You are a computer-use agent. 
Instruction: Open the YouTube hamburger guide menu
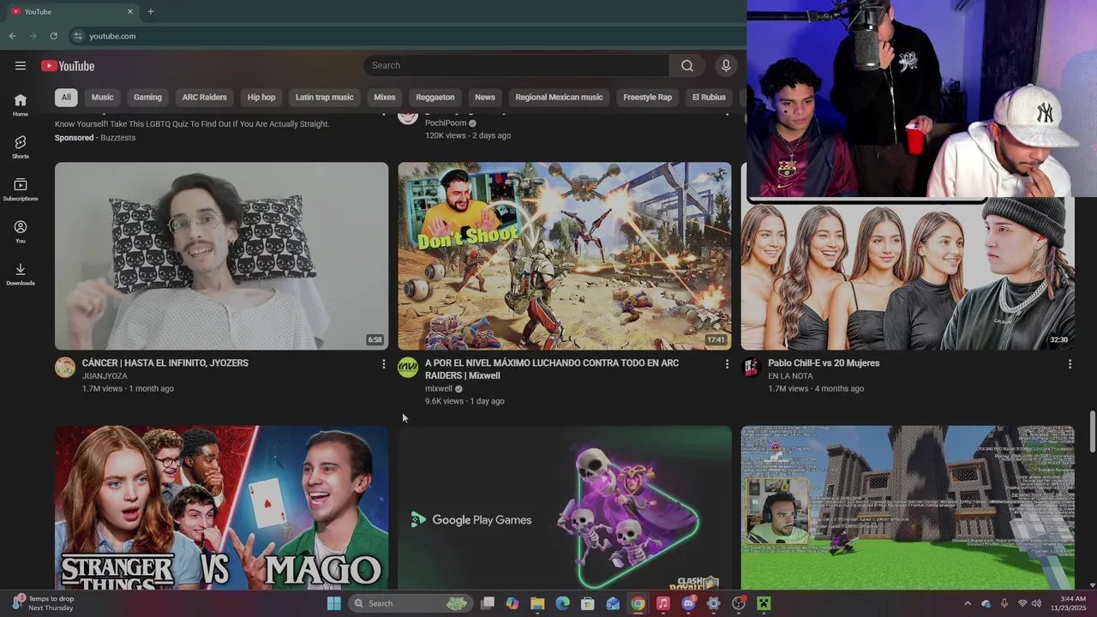click(x=21, y=66)
